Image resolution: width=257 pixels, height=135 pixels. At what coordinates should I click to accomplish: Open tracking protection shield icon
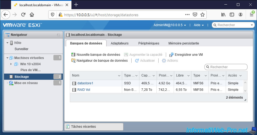[x=52, y=15]
